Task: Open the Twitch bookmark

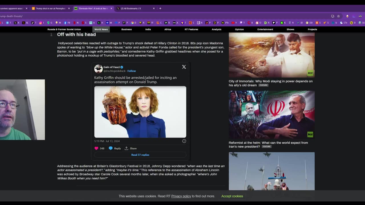Action: click(x=242, y=23)
